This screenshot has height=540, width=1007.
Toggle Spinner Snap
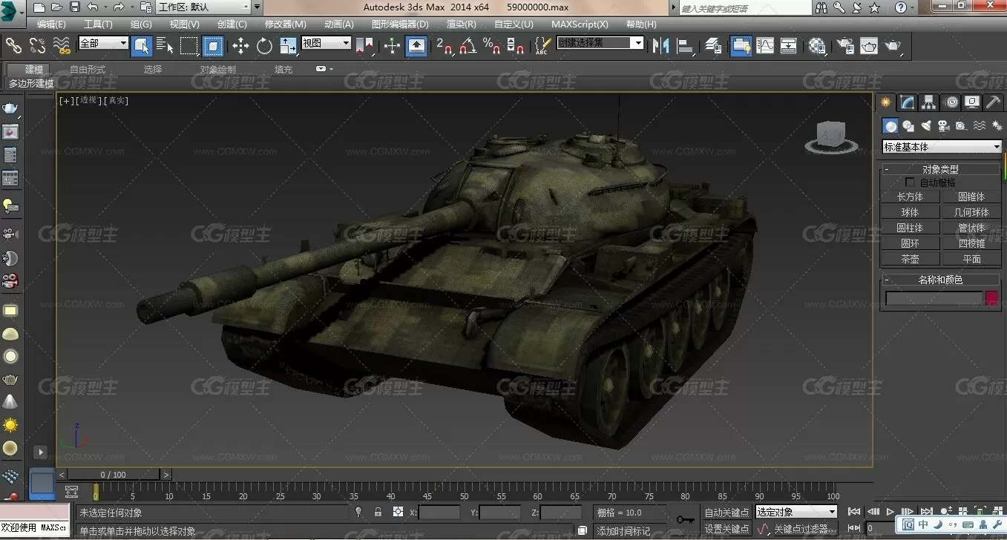pyautogui.click(x=516, y=46)
